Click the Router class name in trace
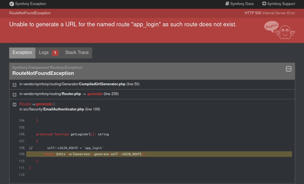 (25, 104)
